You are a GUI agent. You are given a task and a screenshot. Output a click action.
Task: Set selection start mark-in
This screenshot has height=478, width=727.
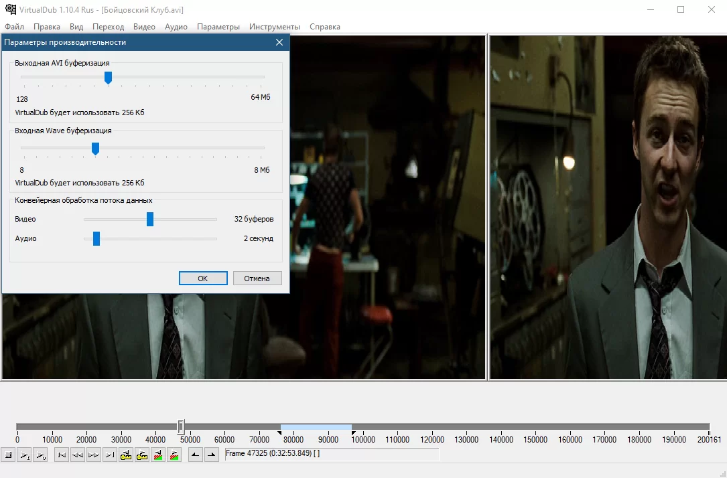pos(195,455)
